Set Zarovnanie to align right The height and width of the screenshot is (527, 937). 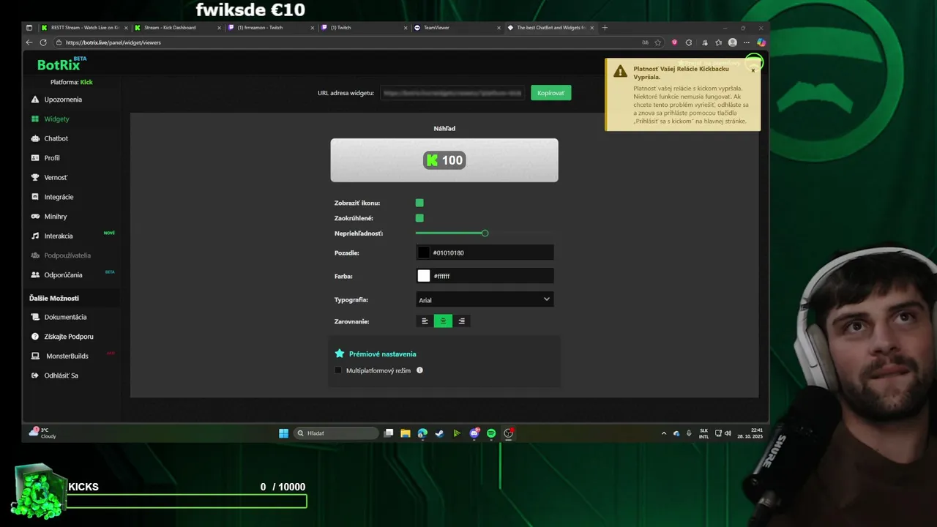pos(461,321)
